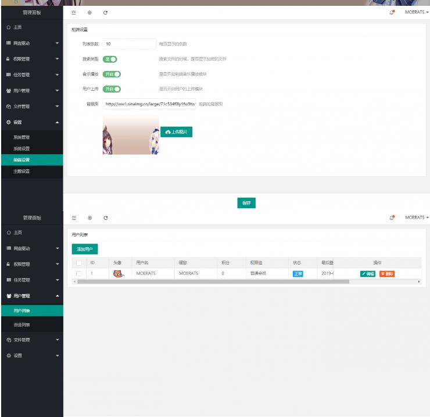Image resolution: width=430 pixels, height=417 pixels.
Task: Click the green 编辑 edit button for MOERATS
Action: (x=367, y=274)
